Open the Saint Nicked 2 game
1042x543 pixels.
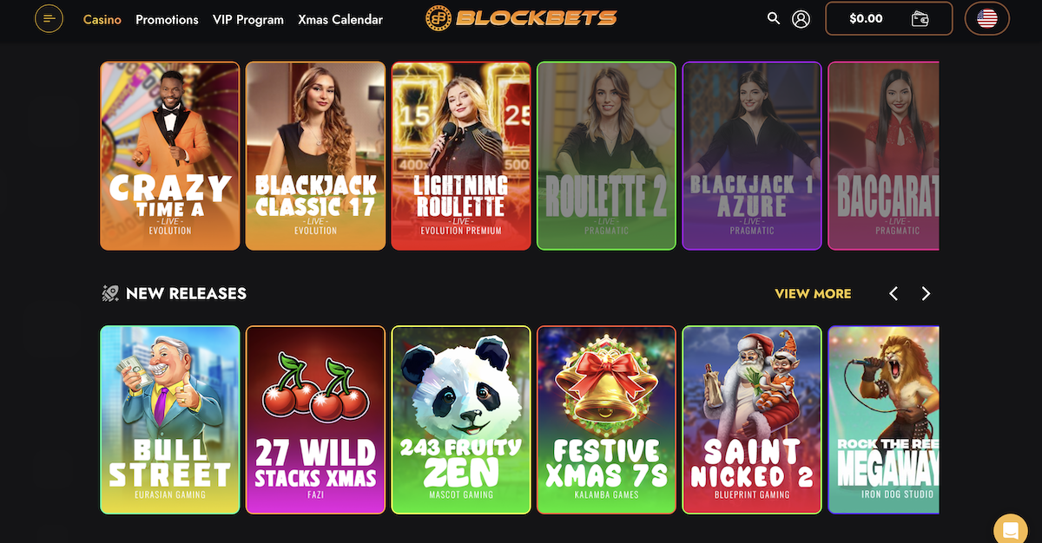(752, 420)
